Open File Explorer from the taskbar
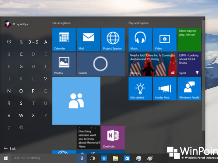 115,158
